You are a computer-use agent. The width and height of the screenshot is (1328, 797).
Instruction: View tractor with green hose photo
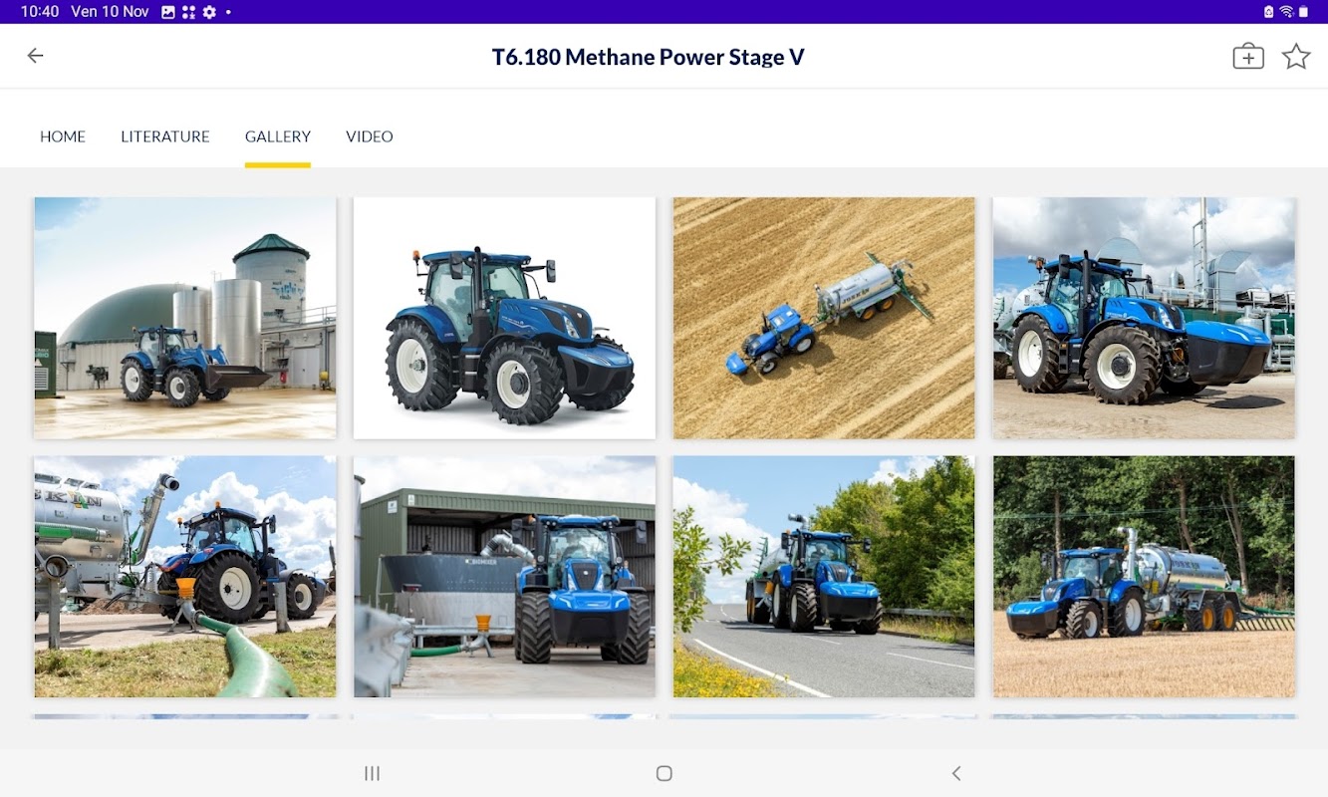185,577
